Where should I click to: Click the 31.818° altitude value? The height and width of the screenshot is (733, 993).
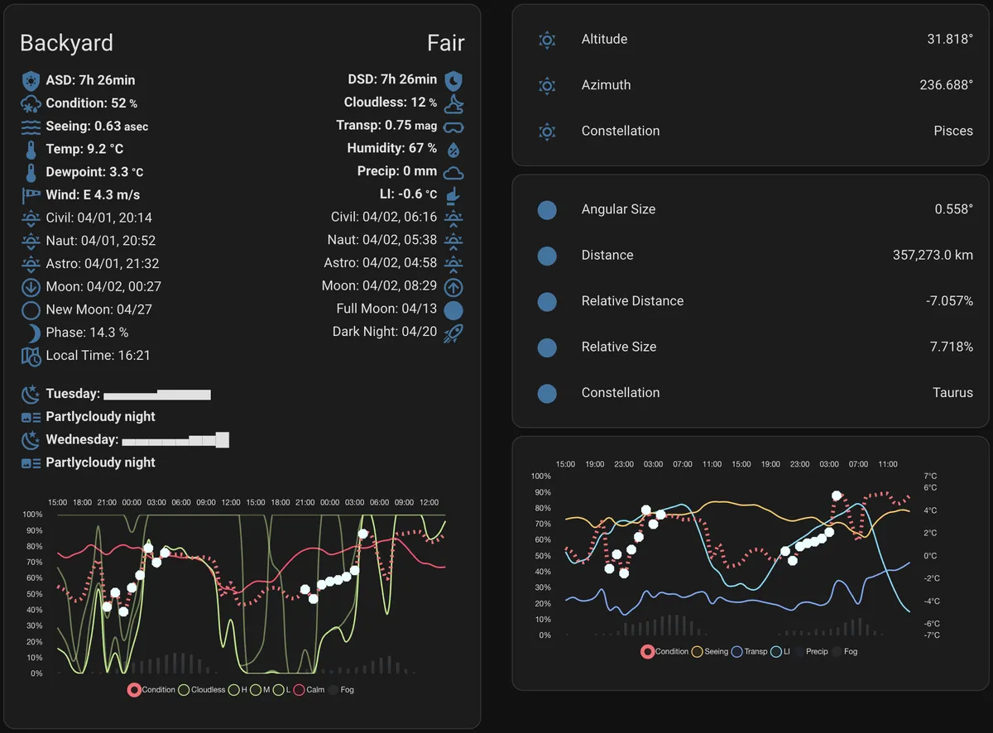pos(950,40)
